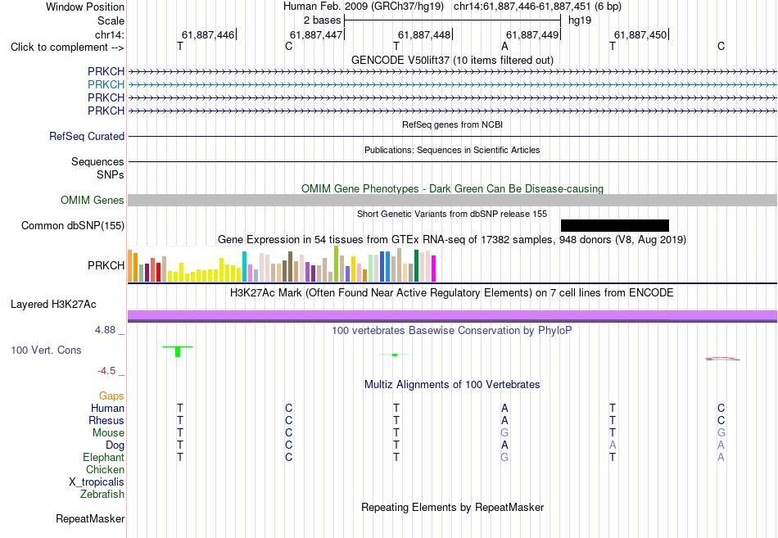Click the '2 bases' scale text
The image size is (778, 538).
[322, 20]
